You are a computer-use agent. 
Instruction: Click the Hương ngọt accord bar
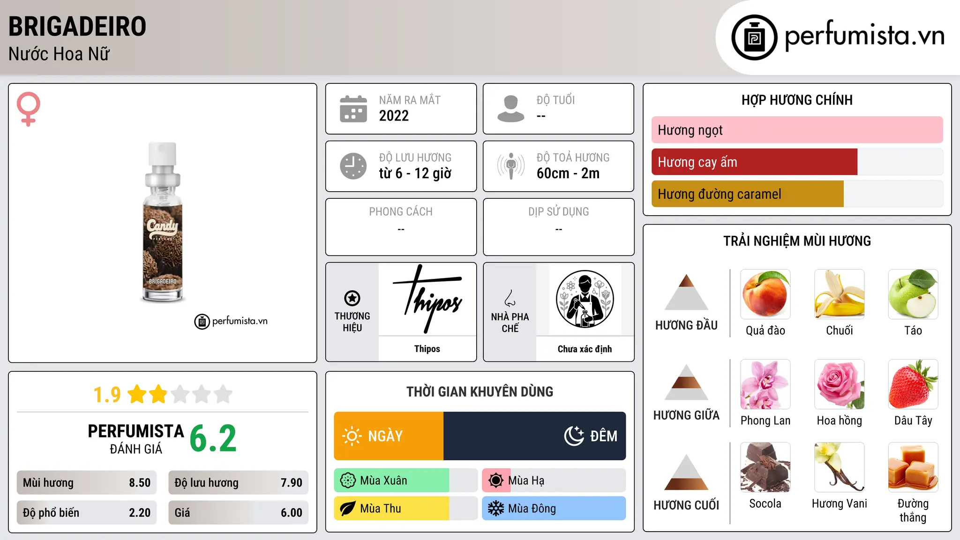tap(797, 130)
